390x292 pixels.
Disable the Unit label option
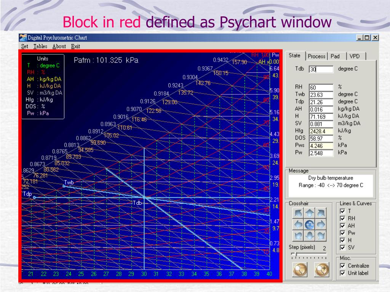click(x=342, y=273)
